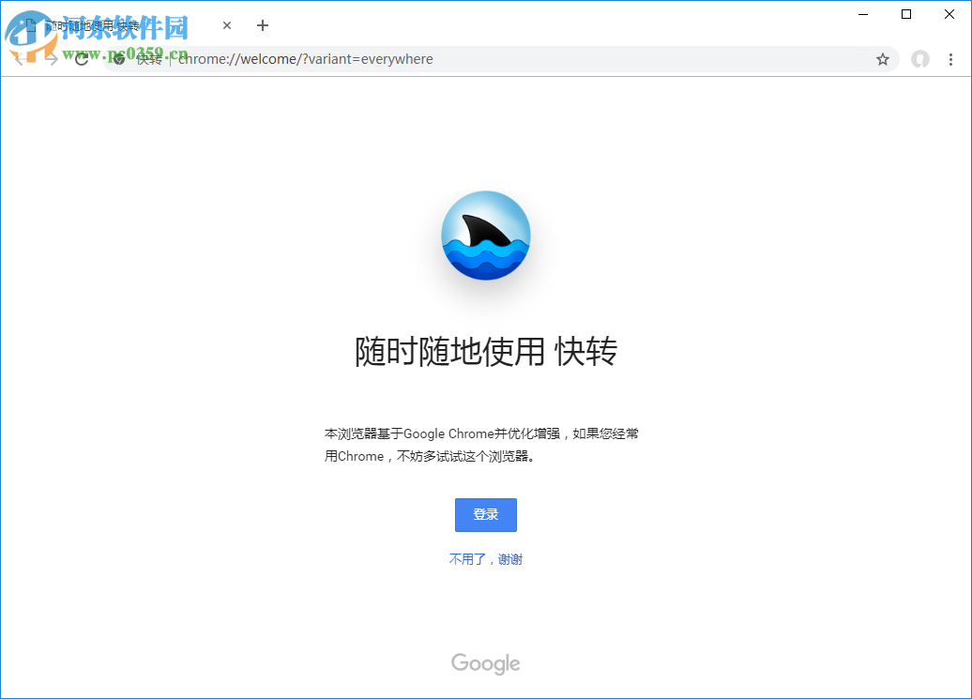Image resolution: width=972 pixels, height=699 pixels.
Task: Click the 不用了，谢谢 decline link
Action: pos(485,558)
